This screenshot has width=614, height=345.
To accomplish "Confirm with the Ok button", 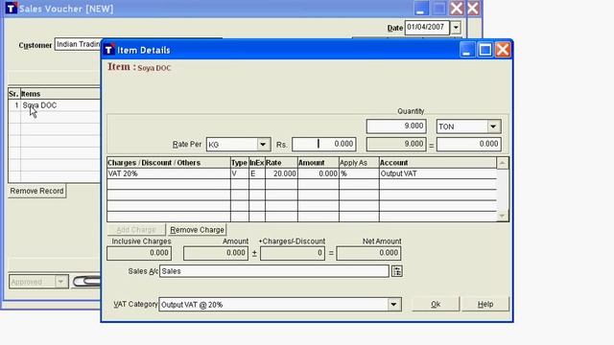I will coord(436,304).
